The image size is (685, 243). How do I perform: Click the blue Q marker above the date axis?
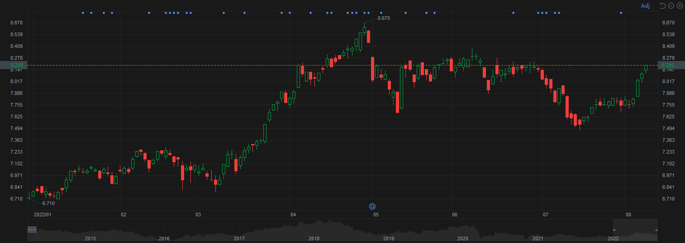tap(372, 206)
